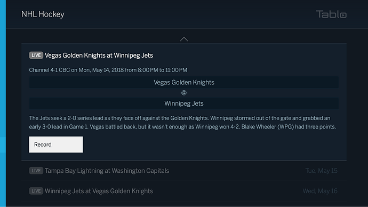Screen dimensions: 368x207
Task: Click the blue sidebar strip on the left edge
Action: pos(3,103)
